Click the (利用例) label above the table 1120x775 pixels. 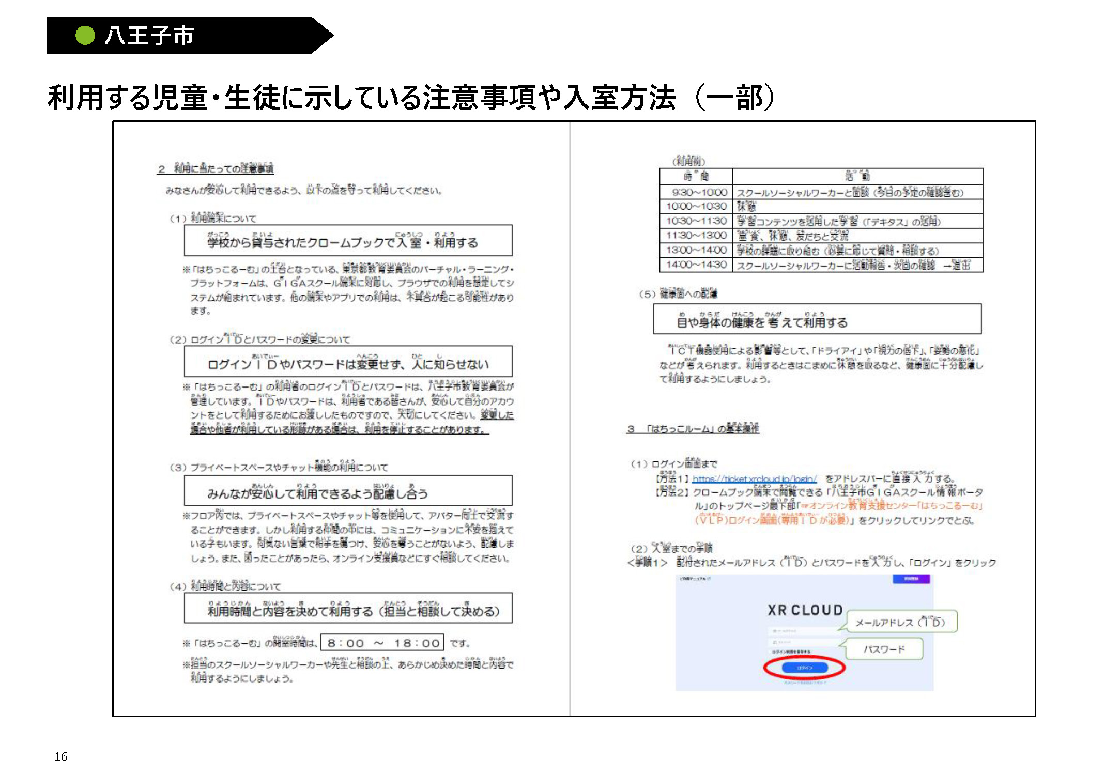point(688,161)
